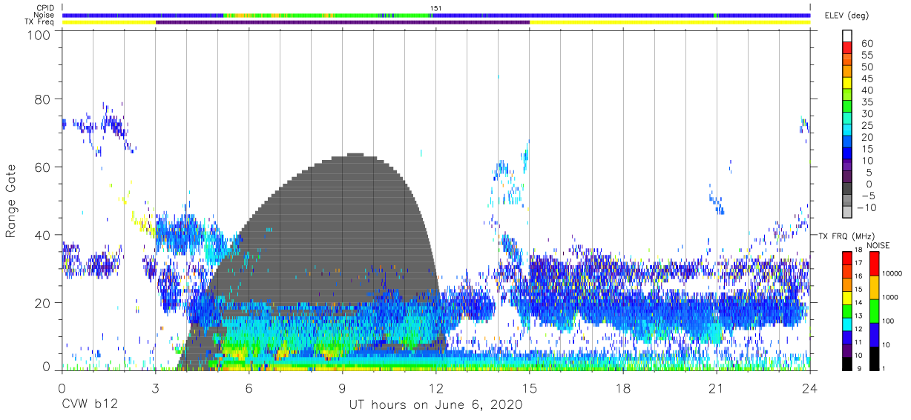Click the 100 tick on Range Gate axis

tap(40, 35)
